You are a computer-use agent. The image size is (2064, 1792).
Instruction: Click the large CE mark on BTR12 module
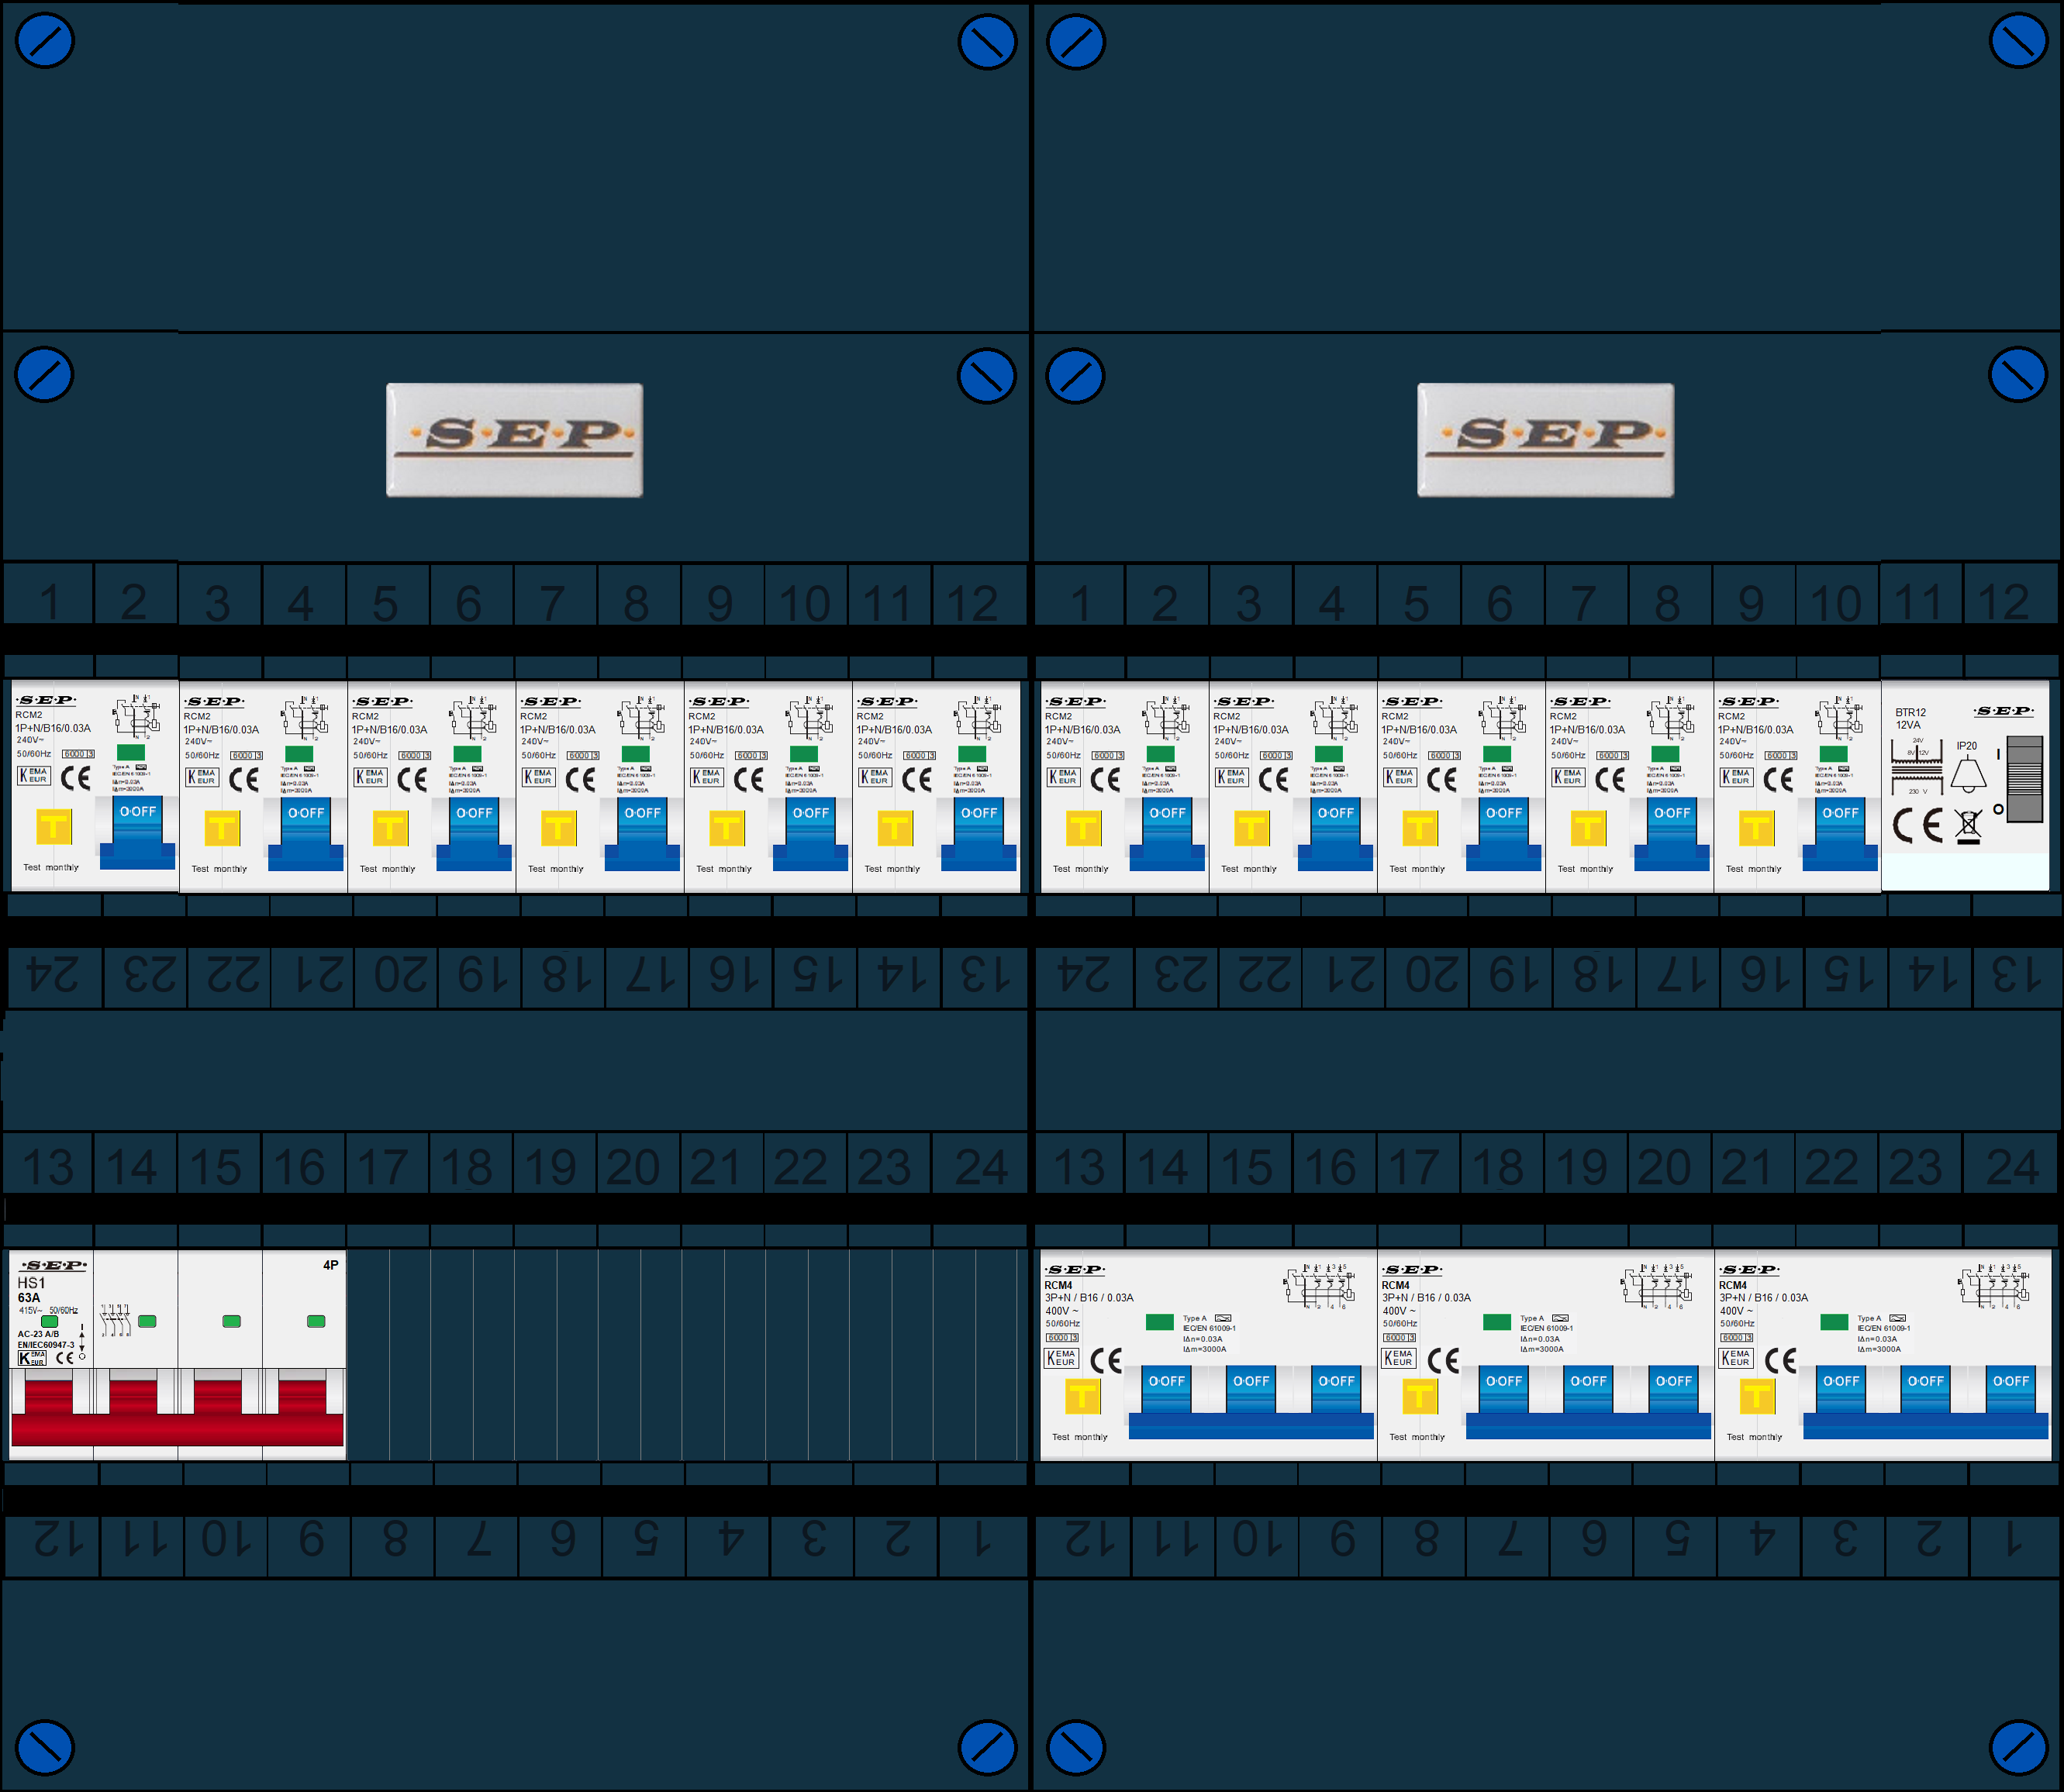tap(1918, 826)
